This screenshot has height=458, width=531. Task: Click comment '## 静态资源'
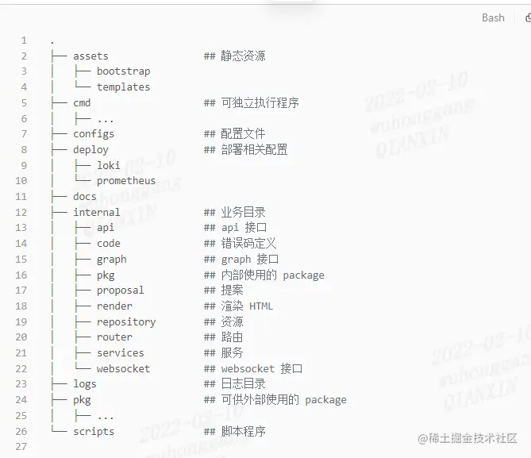tap(234, 56)
